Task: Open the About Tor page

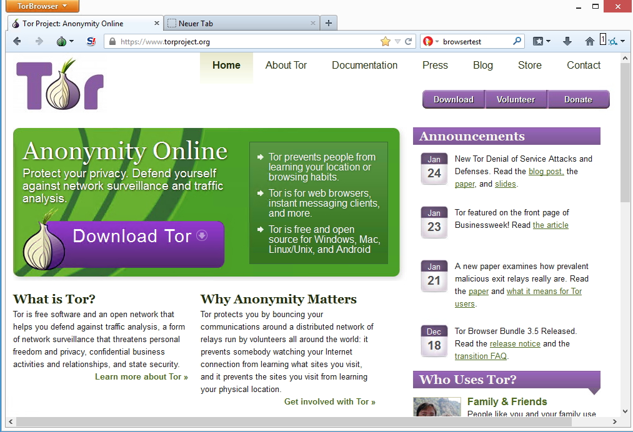Action: pyautogui.click(x=286, y=66)
